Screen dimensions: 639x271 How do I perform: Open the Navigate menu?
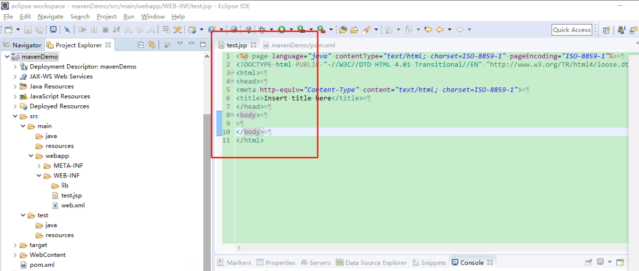tap(51, 16)
